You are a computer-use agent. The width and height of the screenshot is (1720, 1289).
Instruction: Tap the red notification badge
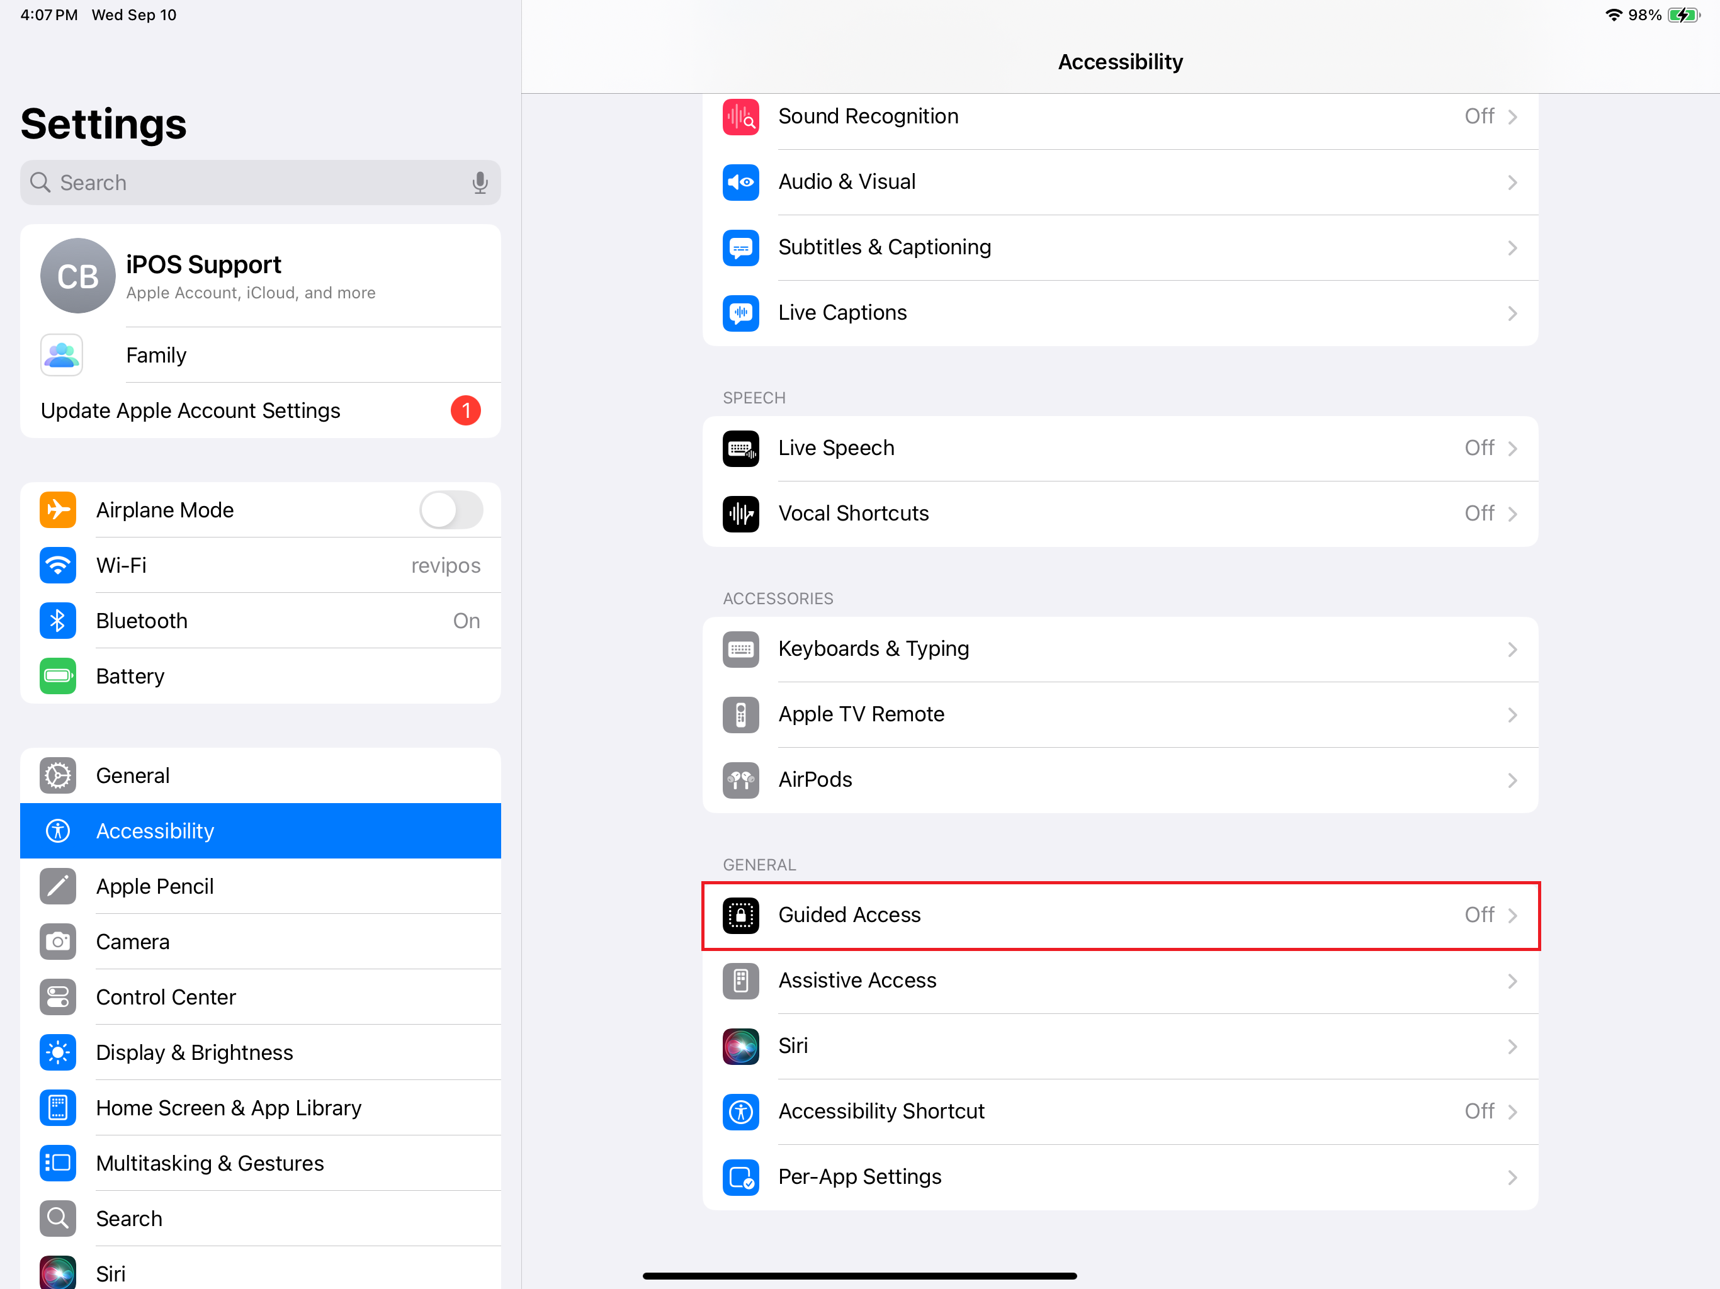pos(466,410)
